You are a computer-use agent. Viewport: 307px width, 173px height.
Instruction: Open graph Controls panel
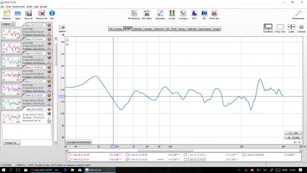(x=301, y=28)
